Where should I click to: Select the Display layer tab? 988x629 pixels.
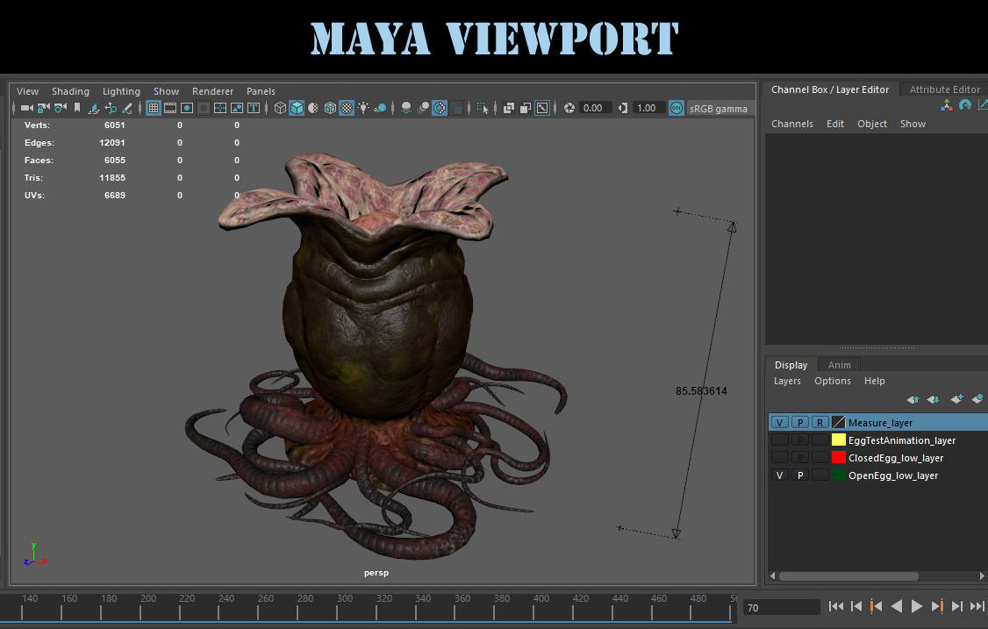click(x=791, y=365)
